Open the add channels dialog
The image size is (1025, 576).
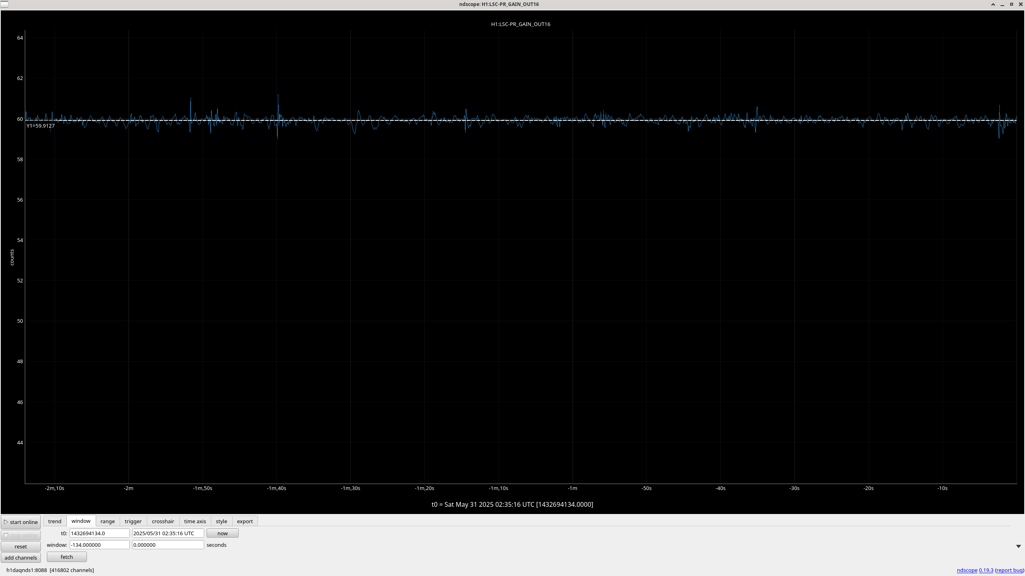21,558
